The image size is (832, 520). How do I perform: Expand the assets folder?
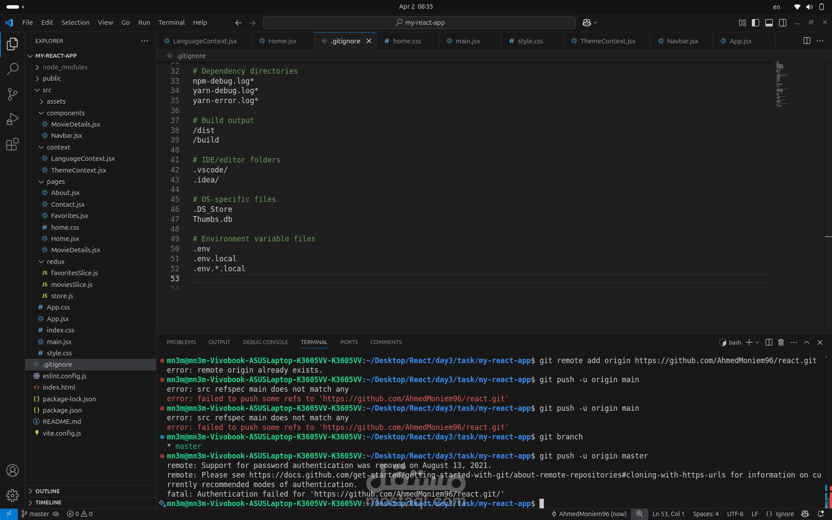[90, 101]
